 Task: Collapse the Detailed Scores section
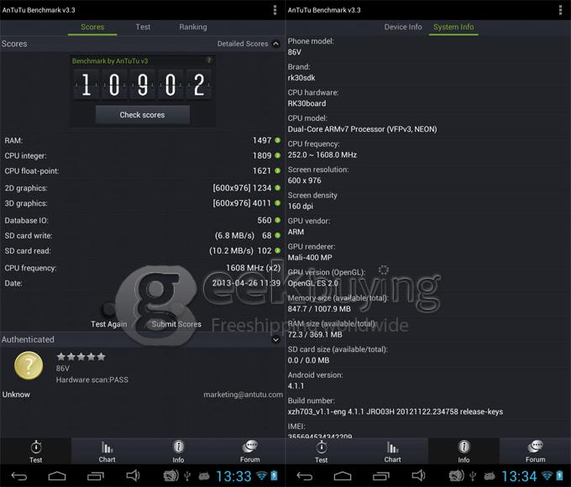pos(276,44)
